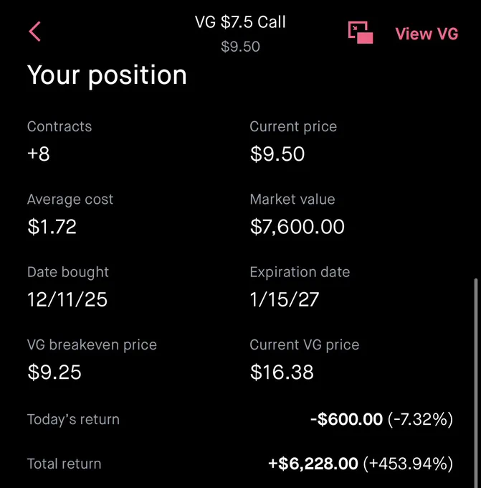The width and height of the screenshot is (481, 488).
Task: Tap the pink back arrow icon
Action: tap(34, 32)
